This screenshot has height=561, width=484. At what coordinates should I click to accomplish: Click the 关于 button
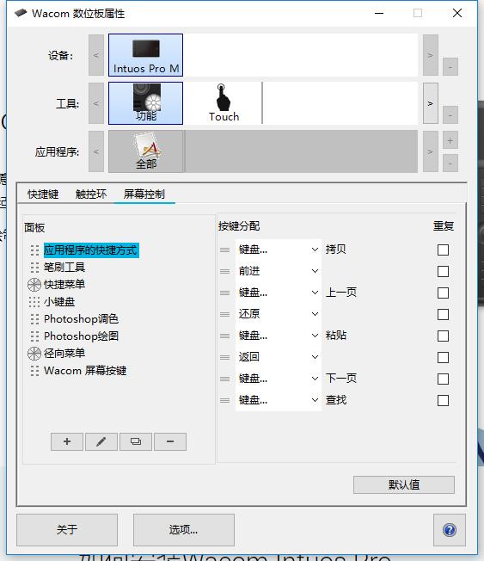67,530
